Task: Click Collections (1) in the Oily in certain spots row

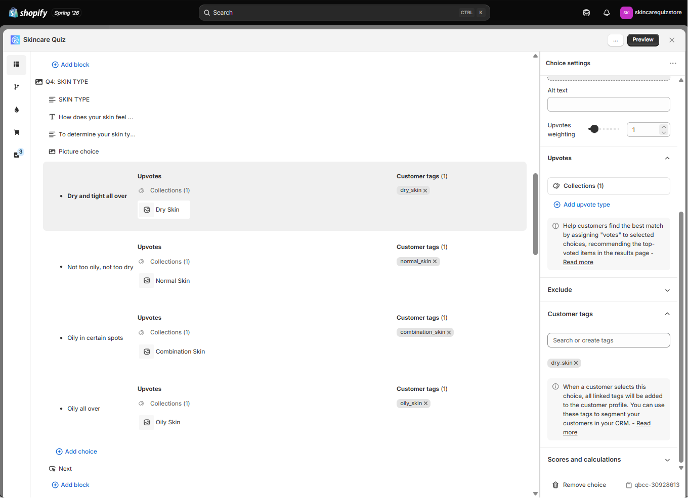Action: point(164,332)
